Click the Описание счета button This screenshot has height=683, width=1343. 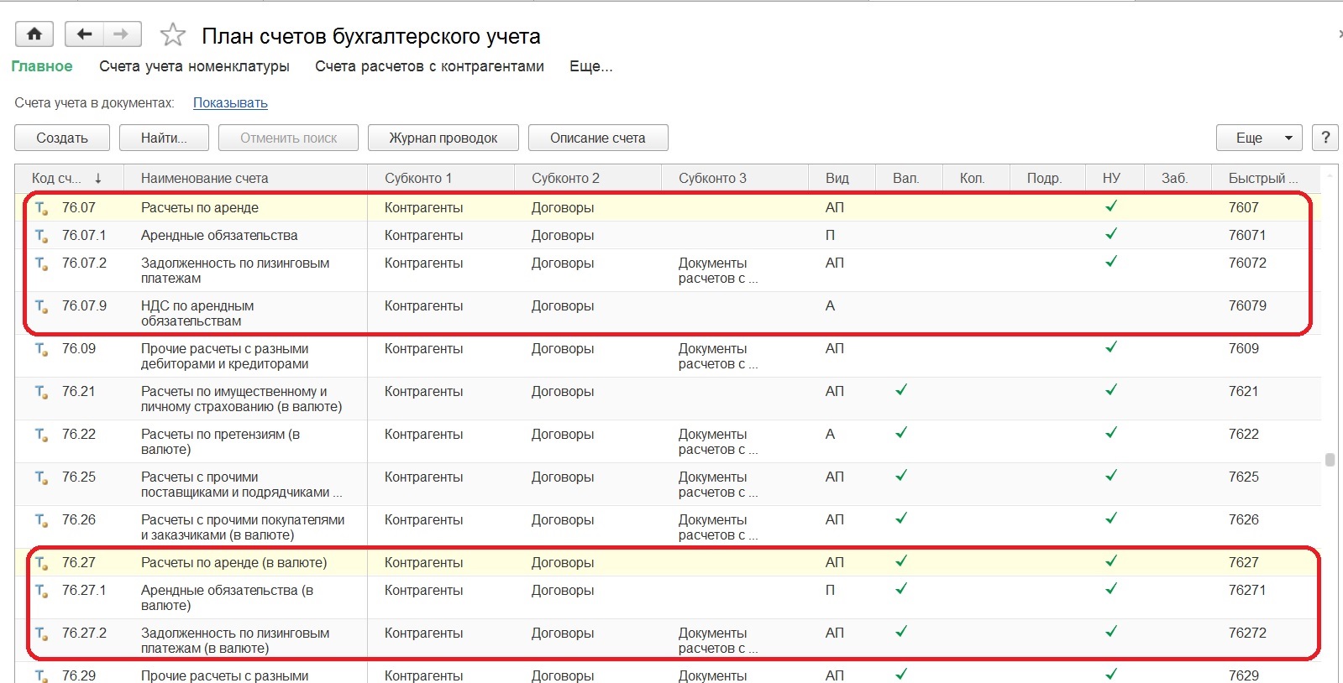pos(598,138)
